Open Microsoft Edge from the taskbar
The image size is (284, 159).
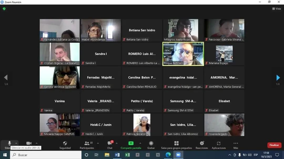click(x=168, y=155)
